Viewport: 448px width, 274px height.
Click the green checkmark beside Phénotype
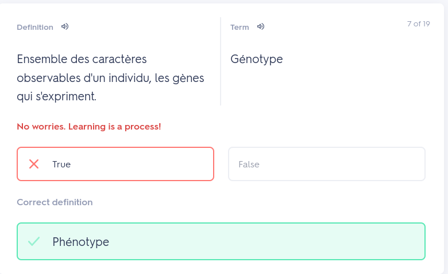[34, 241]
